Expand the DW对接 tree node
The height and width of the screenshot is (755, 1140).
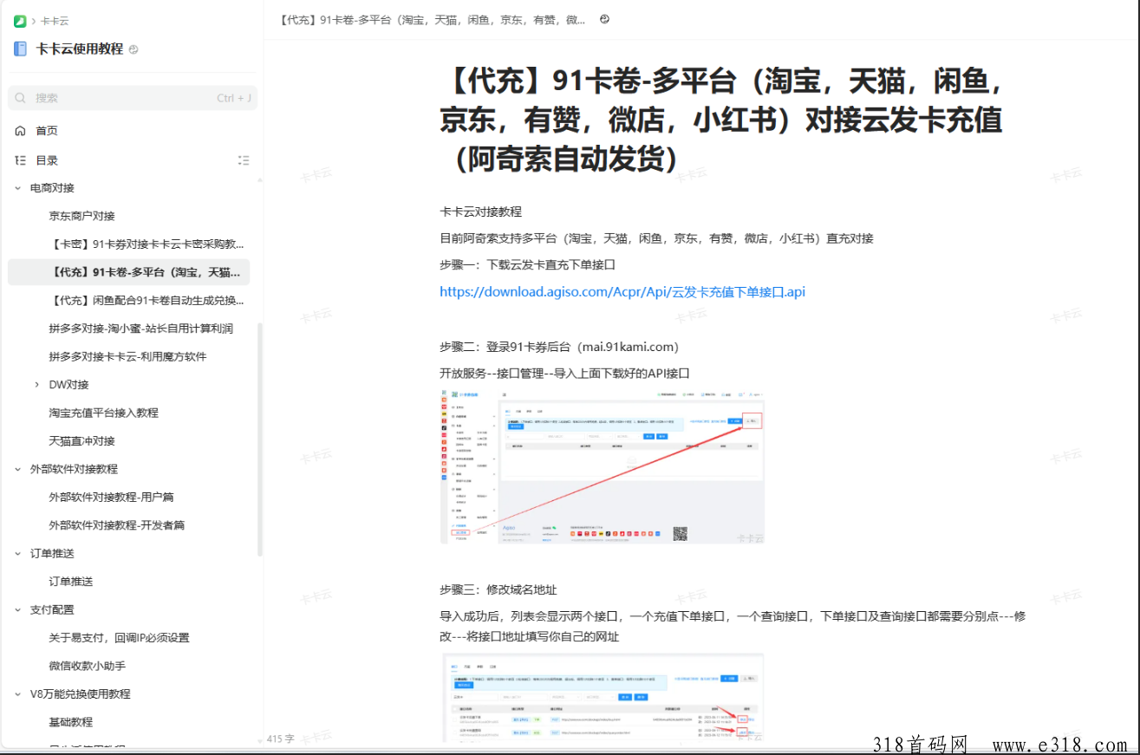(x=36, y=385)
